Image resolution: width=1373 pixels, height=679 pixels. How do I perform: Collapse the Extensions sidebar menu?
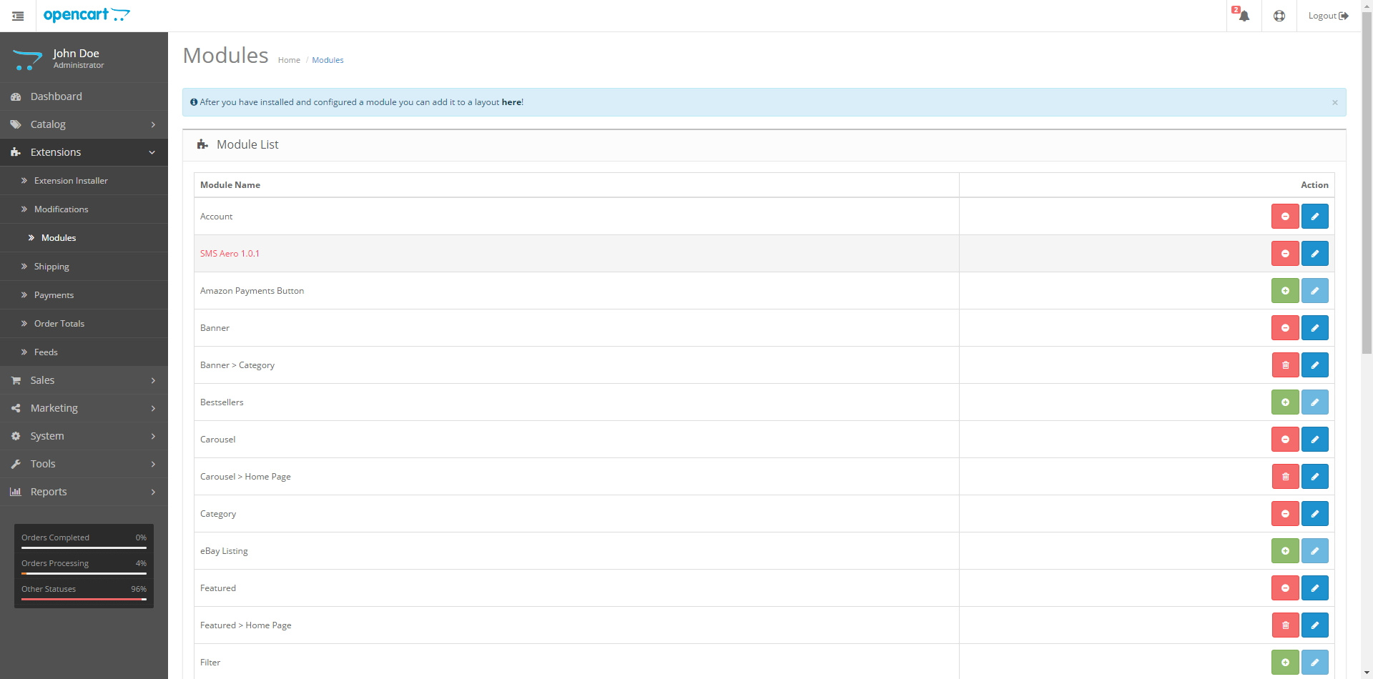[x=84, y=152]
